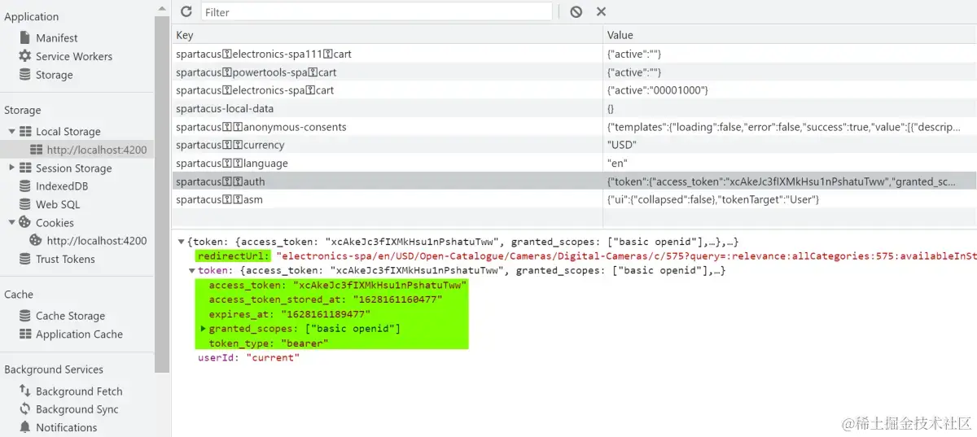
Task: Click the clear-all circle-slash icon
Action: (576, 11)
